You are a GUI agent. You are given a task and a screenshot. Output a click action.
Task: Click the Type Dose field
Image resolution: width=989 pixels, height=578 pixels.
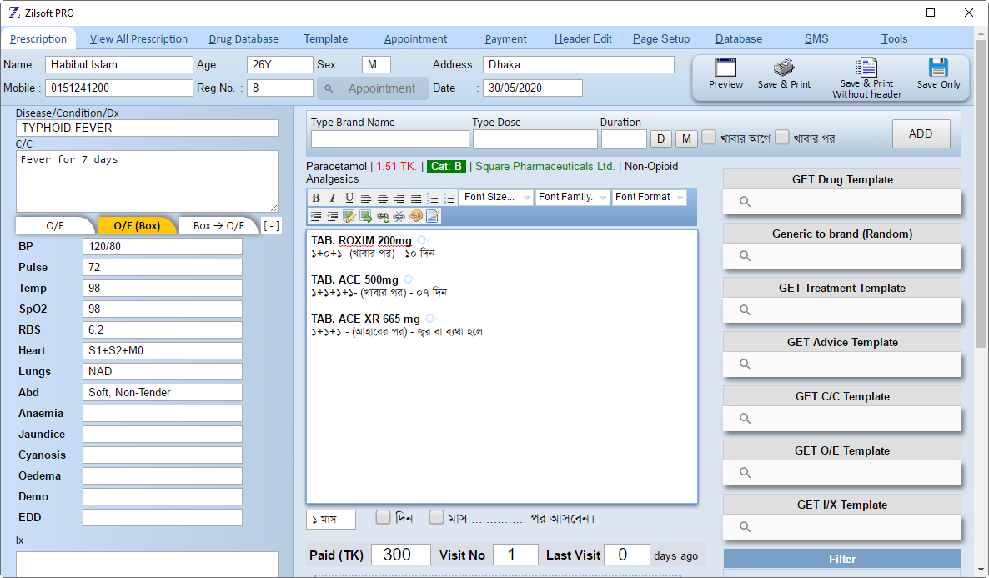(x=535, y=138)
